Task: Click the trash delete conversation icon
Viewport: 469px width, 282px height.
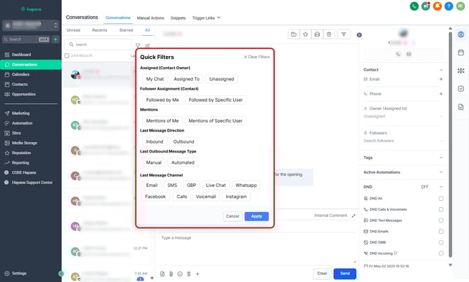Action: pos(329,34)
